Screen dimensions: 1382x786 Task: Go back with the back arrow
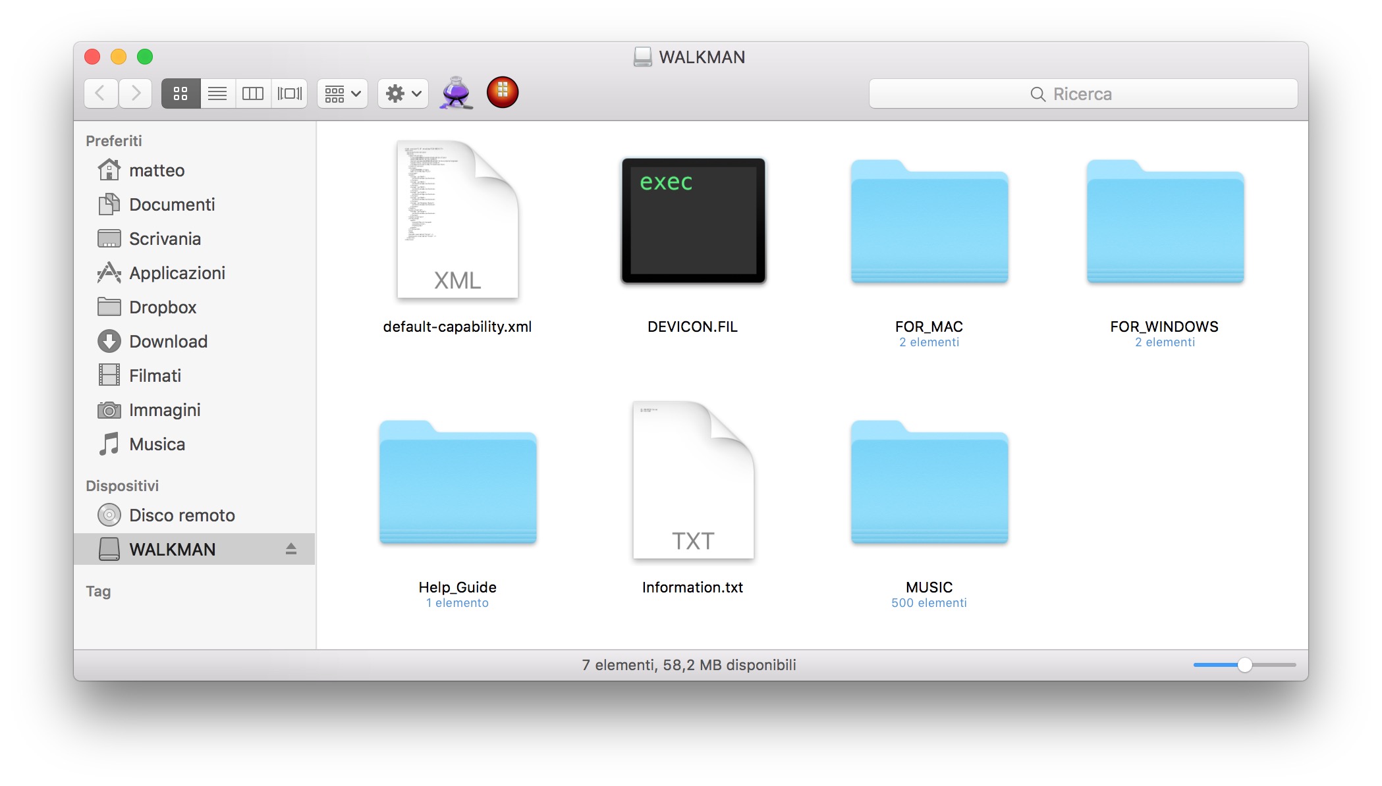point(101,93)
